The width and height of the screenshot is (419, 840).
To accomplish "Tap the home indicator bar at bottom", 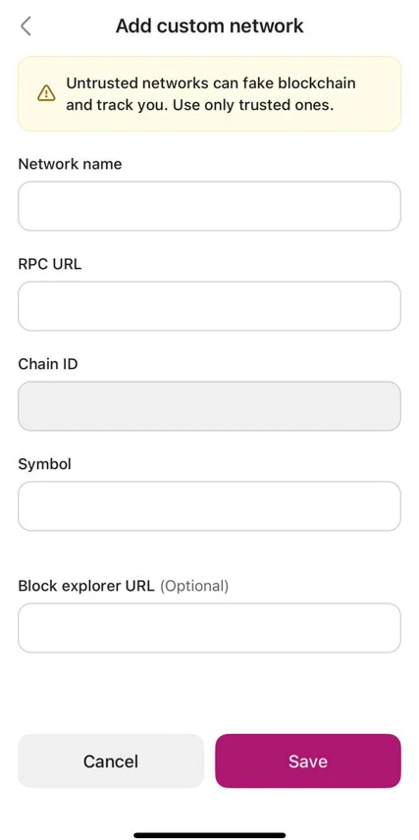I will pyautogui.click(x=210, y=835).
